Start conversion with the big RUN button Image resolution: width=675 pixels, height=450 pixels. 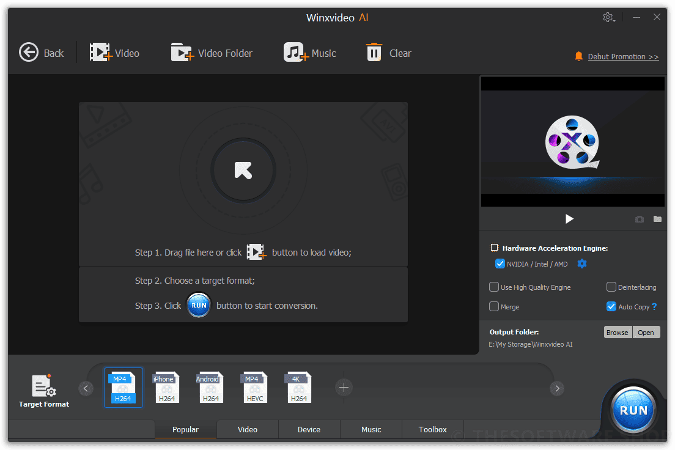pos(633,410)
